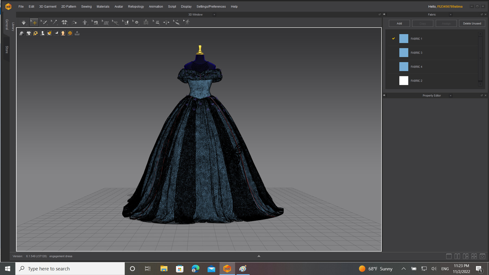Open the 3D Window dropdown menu

214,14
